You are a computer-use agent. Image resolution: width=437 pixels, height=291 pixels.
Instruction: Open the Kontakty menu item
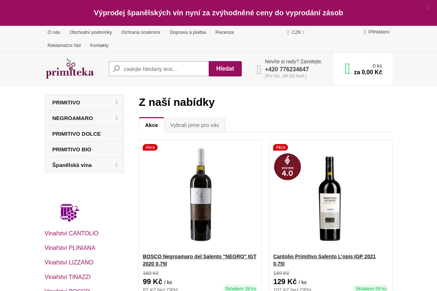[99, 45]
